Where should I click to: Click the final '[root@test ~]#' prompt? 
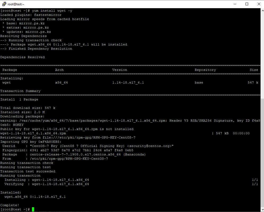point(15,209)
